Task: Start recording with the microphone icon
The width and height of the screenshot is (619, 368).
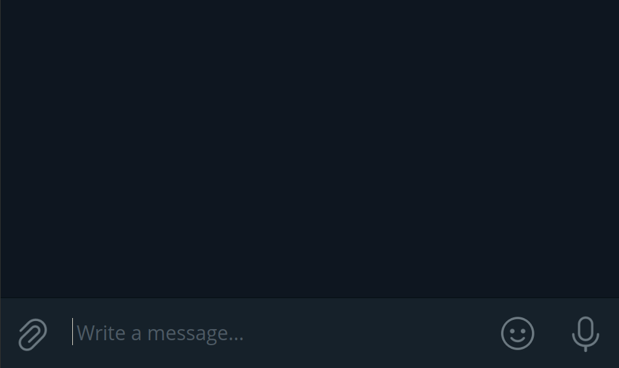Action: pos(586,333)
